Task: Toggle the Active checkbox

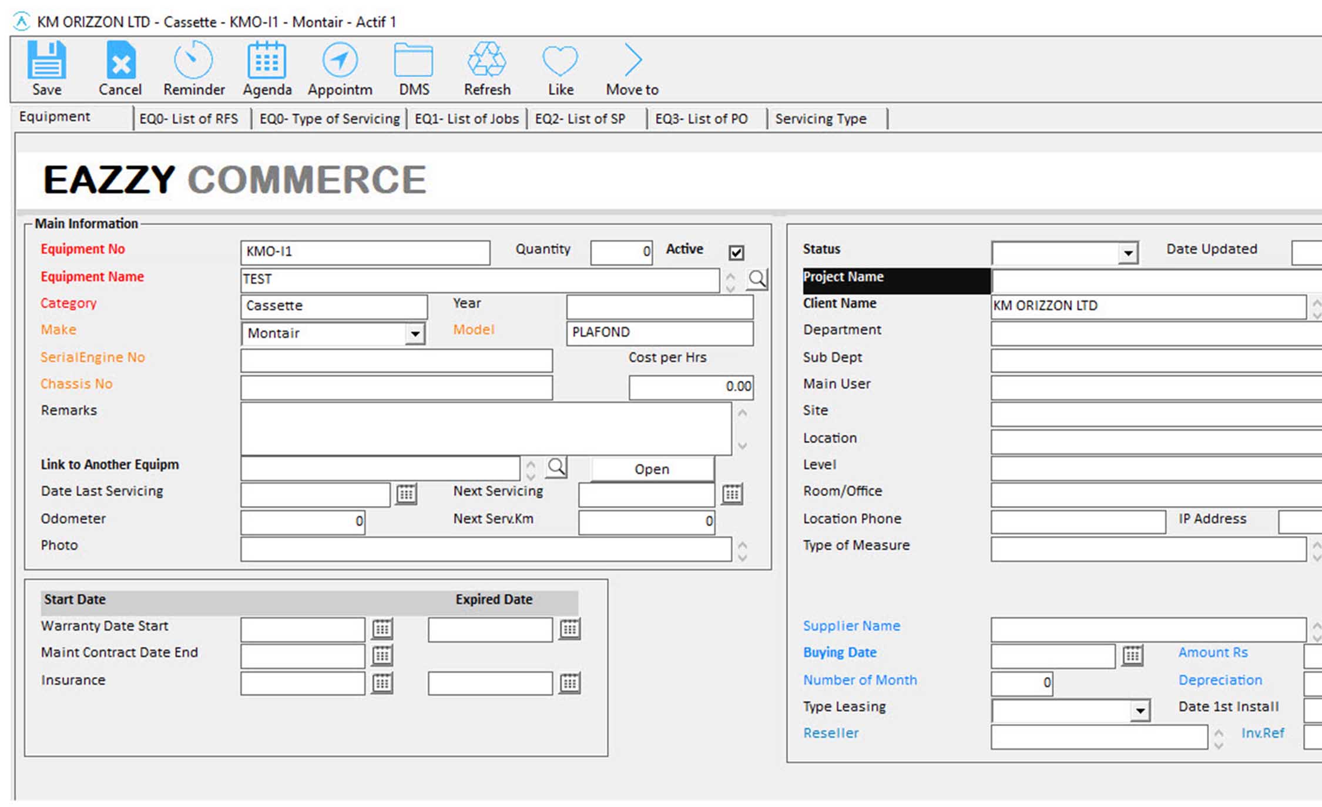Action: tap(736, 253)
